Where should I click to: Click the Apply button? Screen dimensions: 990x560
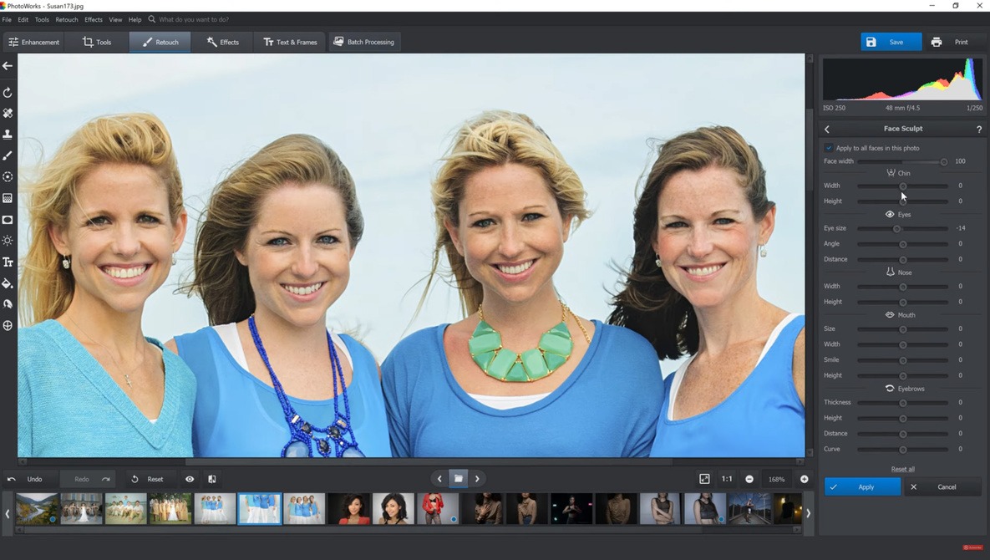tap(862, 486)
